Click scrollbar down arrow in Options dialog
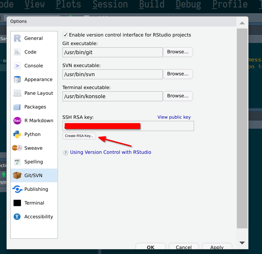 [242, 243]
